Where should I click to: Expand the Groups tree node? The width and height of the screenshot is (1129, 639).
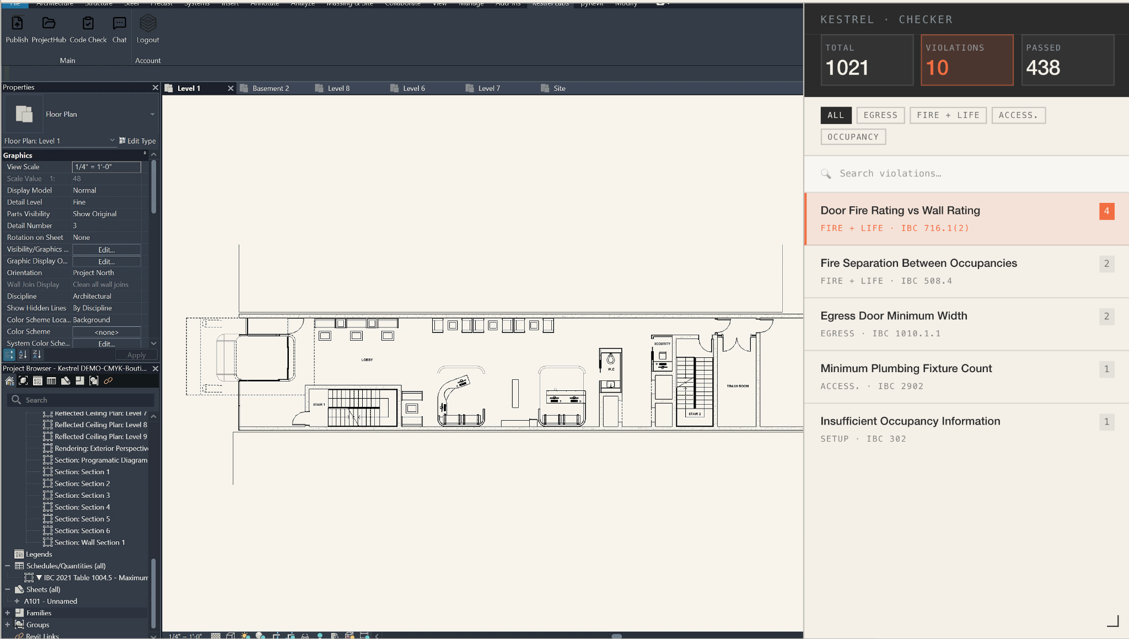[x=8, y=625]
